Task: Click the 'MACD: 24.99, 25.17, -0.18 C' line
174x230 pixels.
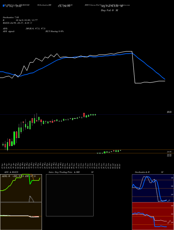Action: 17,23
